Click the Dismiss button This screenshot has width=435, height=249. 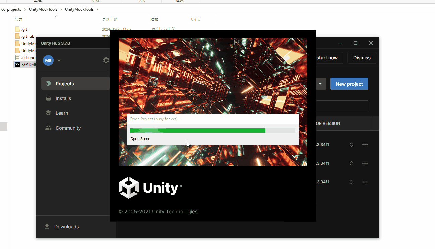pos(362,58)
